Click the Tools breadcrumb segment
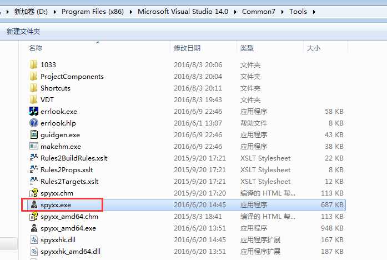Screen dimensions: 387x260 [x=298, y=12]
